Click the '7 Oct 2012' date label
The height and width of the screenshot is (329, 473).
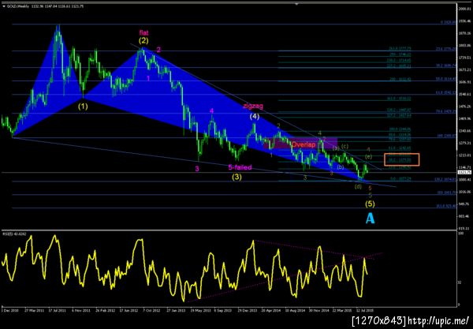pyautogui.click(x=151, y=310)
